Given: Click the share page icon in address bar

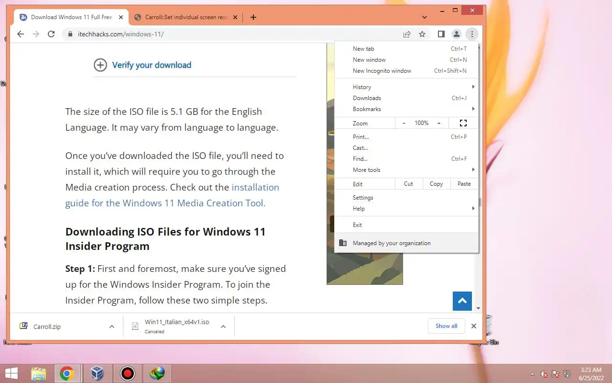Looking at the screenshot, I should (x=407, y=34).
